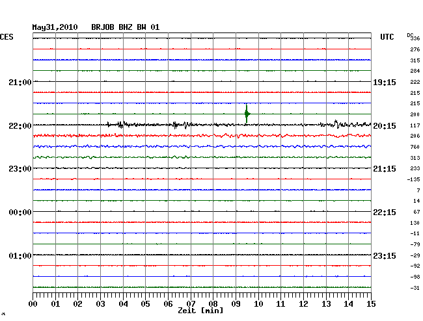
Task: Click the station label BRJOB BHZ BW 01
Action: pyautogui.click(x=126, y=27)
